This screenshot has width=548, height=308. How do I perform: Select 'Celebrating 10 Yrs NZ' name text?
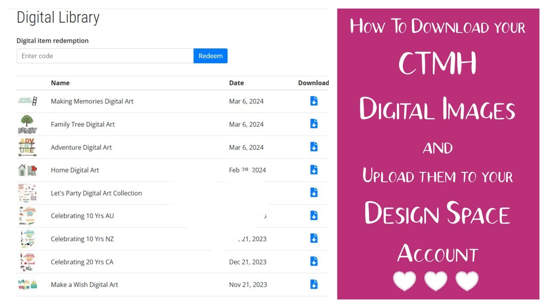click(x=82, y=239)
